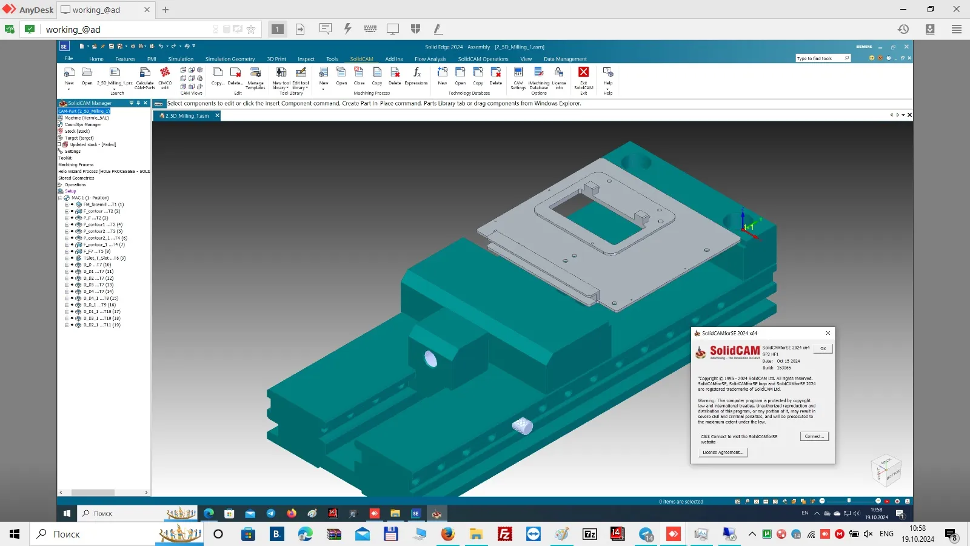Click Open icon in Launch group

pos(87,72)
